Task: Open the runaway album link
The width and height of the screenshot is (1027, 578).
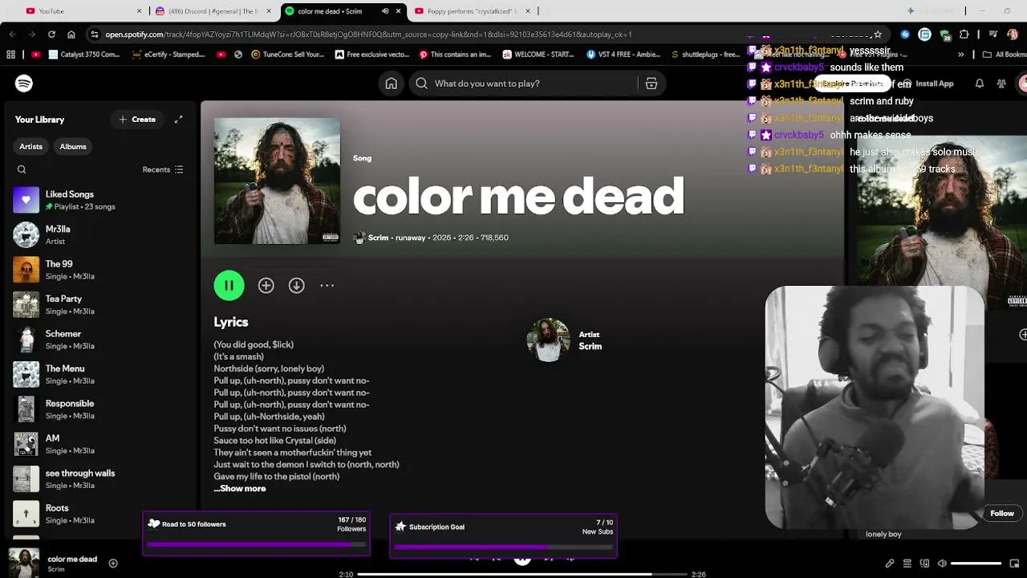Action: (410, 238)
